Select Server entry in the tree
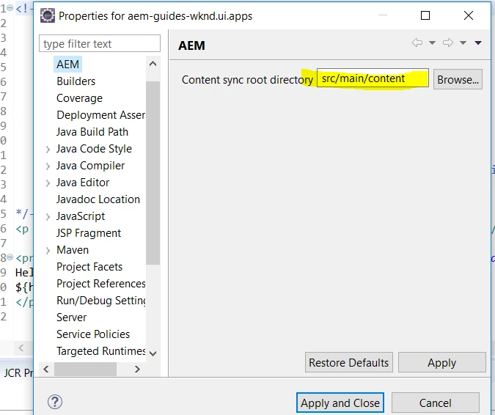 point(71,317)
